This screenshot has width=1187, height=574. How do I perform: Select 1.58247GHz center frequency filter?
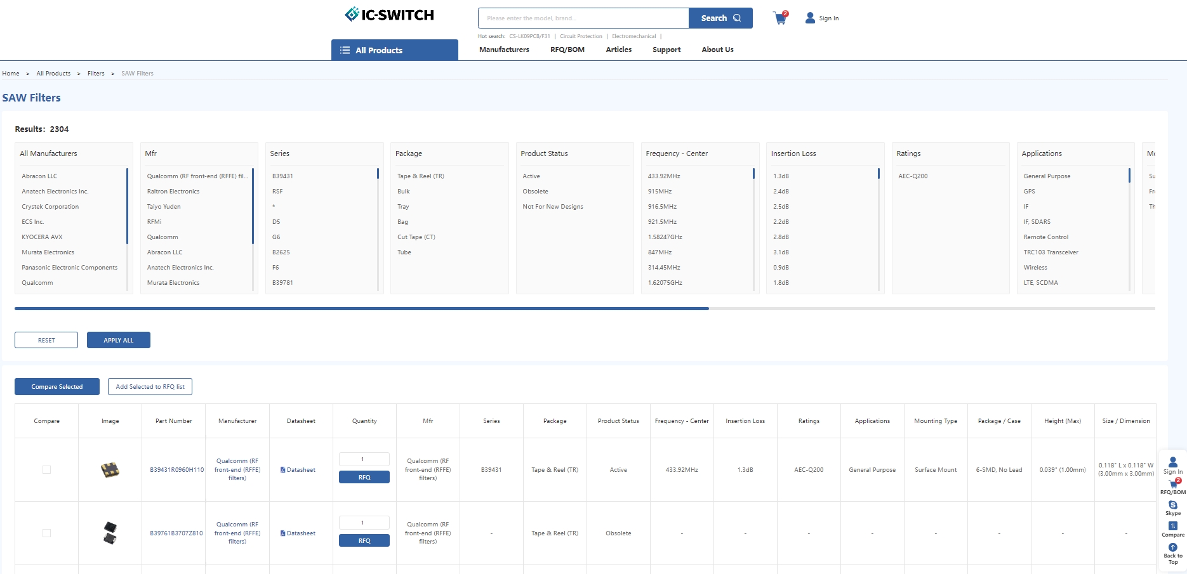click(x=665, y=237)
